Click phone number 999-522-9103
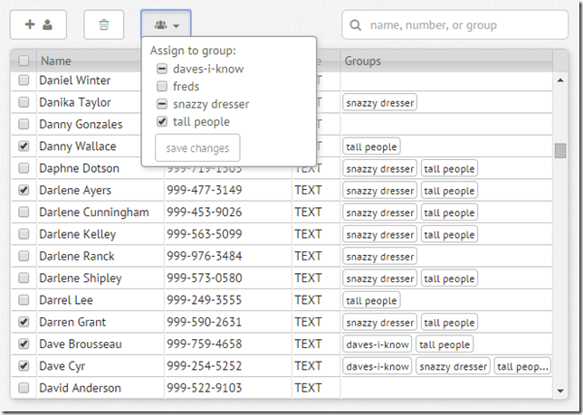 point(204,388)
